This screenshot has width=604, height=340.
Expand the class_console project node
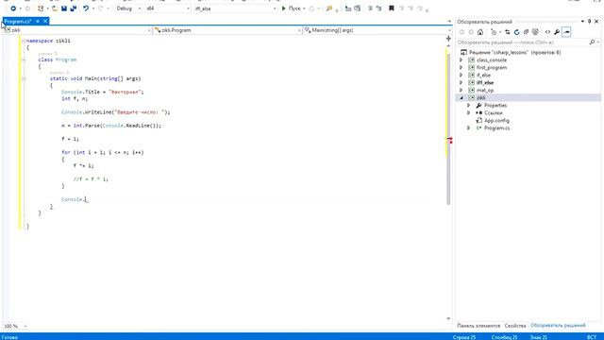pyautogui.click(x=461, y=60)
